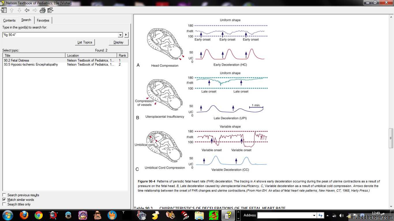Launch Firefox from the taskbar
The height and width of the screenshot is (221, 394).
click(x=24, y=215)
